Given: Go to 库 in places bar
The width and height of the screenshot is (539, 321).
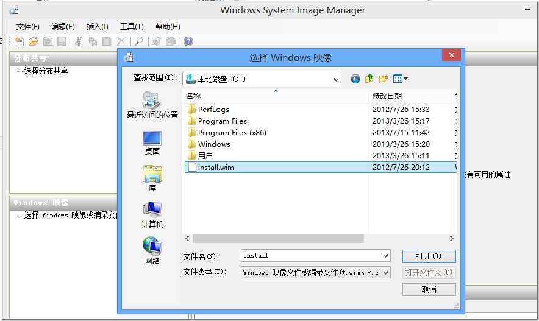Looking at the screenshot, I should coord(152,178).
